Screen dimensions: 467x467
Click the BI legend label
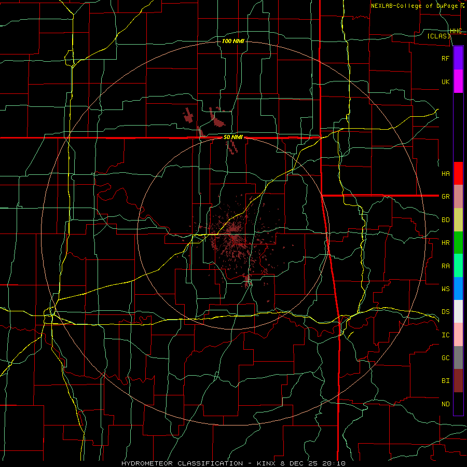(x=445, y=381)
